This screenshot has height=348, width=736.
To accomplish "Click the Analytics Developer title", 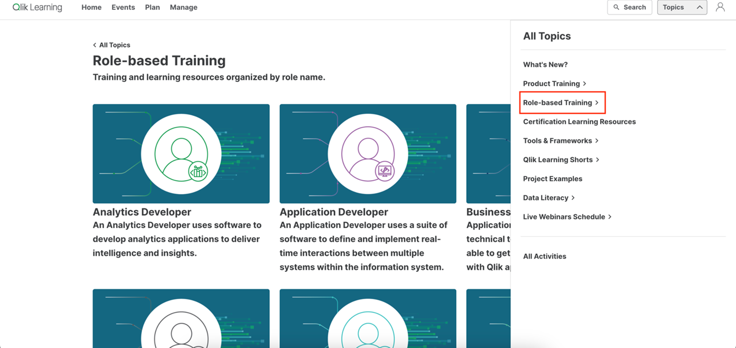I will [x=142, y=212].
